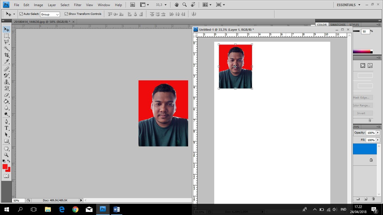Disable Show Transform Controls checkbox
This screenshot has width=383, height=215.
(x=66, y=14)
